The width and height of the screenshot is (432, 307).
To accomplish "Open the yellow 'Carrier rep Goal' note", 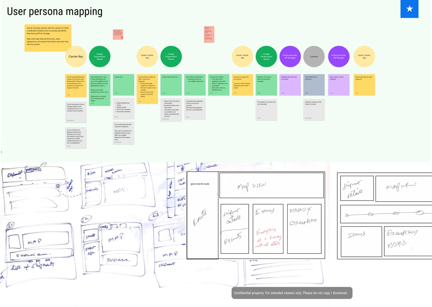I will click(48, 38).
